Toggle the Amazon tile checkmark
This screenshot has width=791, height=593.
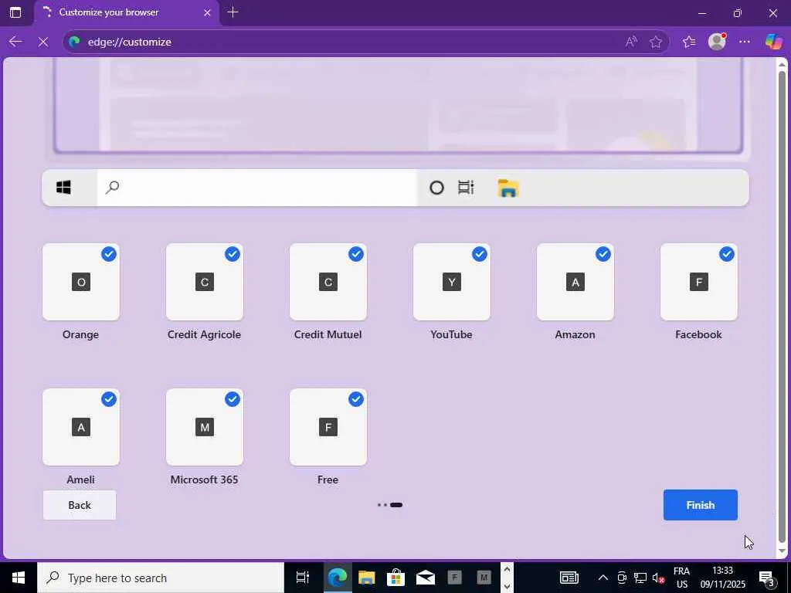click(603, 254)
